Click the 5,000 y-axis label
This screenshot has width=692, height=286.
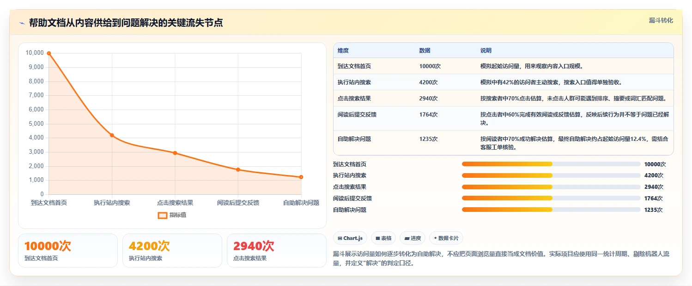36,123
